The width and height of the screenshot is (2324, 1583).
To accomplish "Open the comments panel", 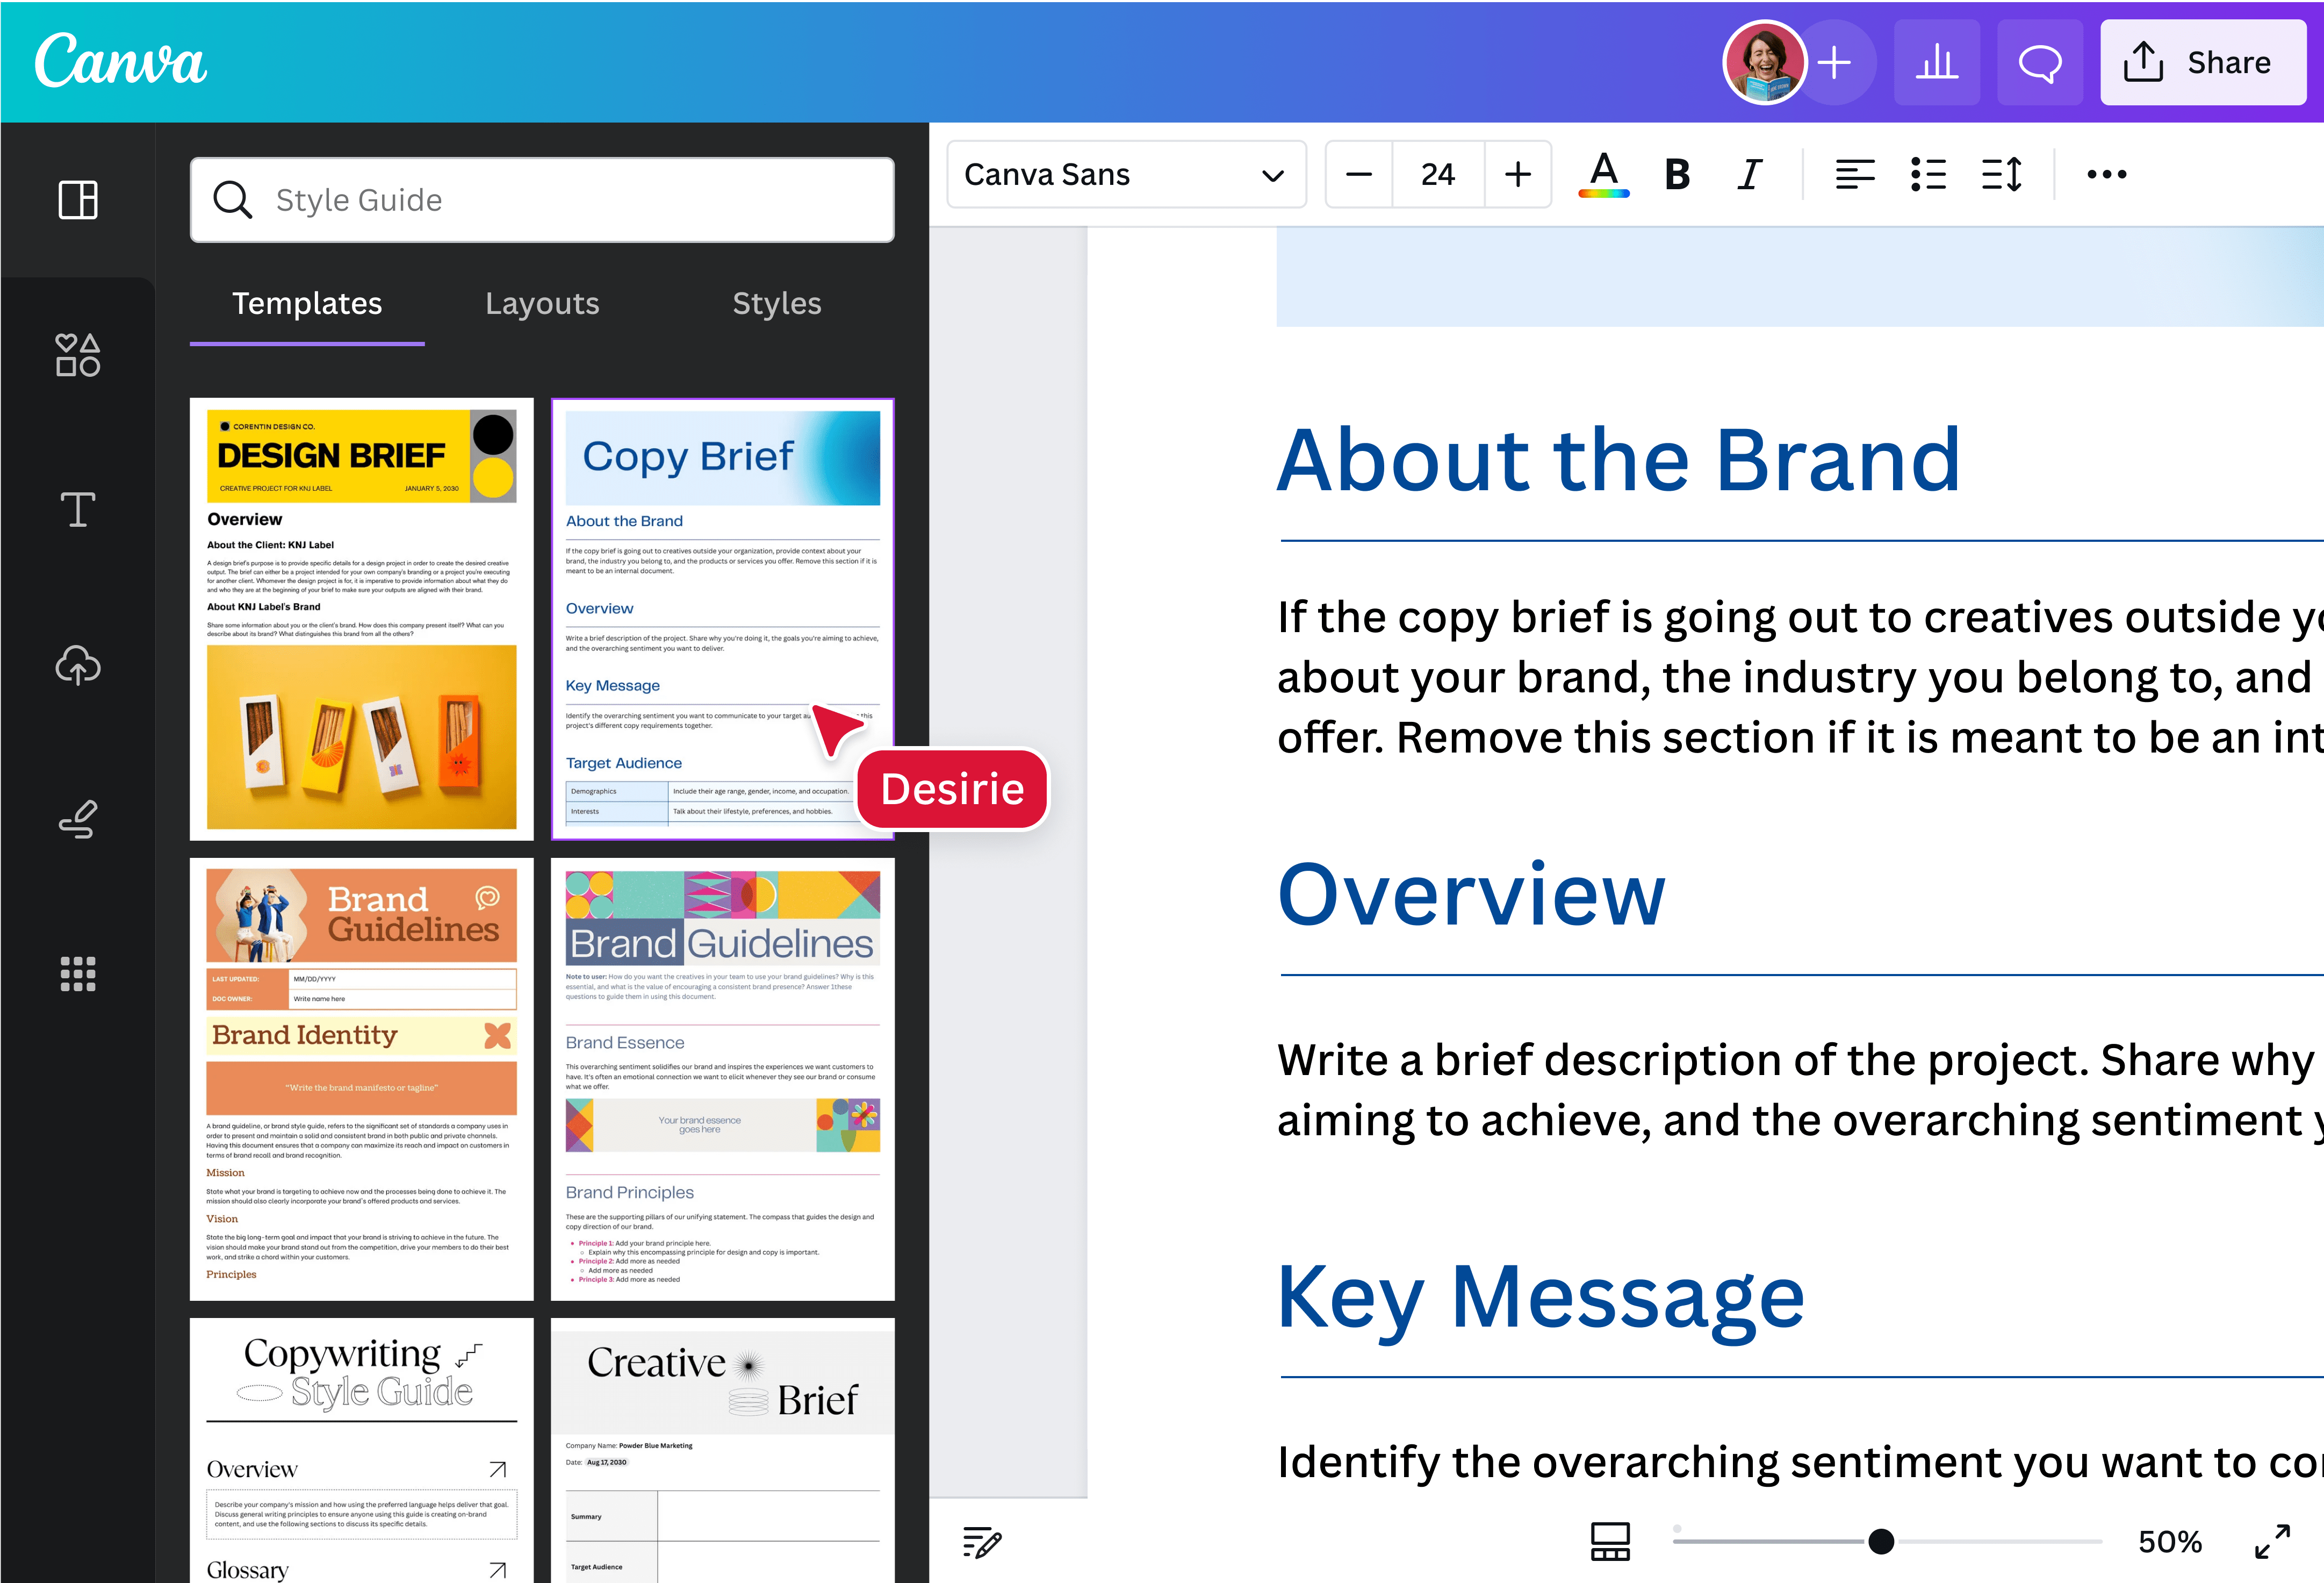I will coord(2040,62).
